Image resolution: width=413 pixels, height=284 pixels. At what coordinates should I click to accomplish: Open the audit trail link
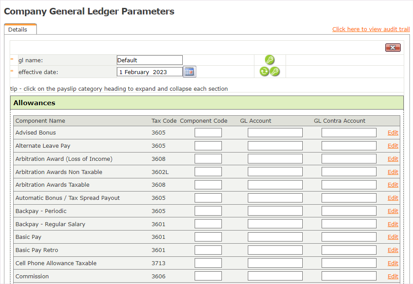click(x=371, y=29)
